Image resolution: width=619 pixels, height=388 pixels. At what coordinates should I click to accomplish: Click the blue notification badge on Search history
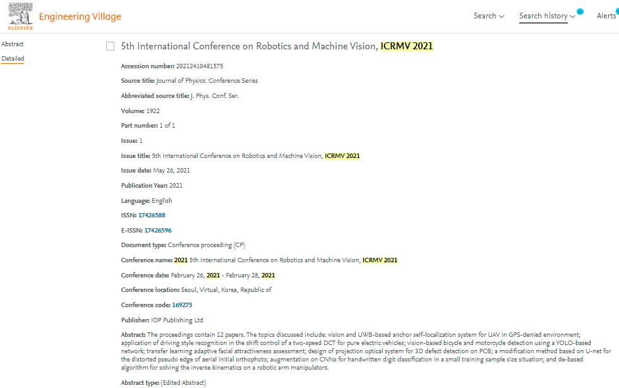[x=580, y=11]
